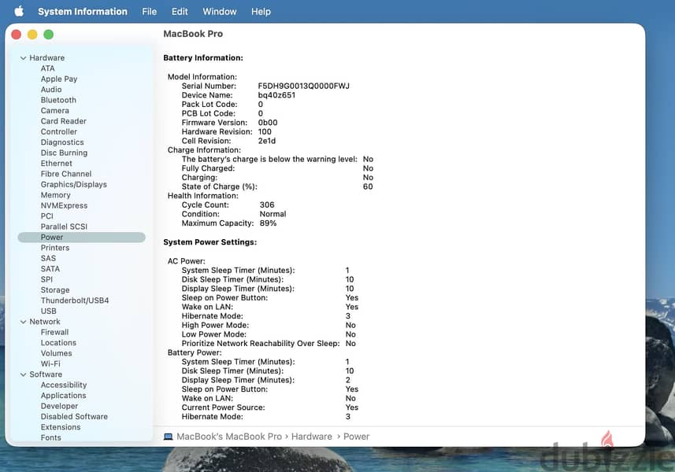Select Thunderbolt/USB4 in the sidebar
Viewport: 675px width, 472px height.
(75, 301)
